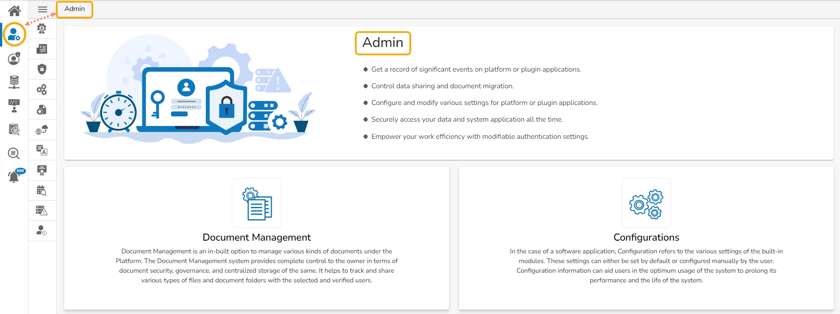Click the Configurations description paragraph
The width and height of the screenshot is (840, 314).
[x=646, y=266]
